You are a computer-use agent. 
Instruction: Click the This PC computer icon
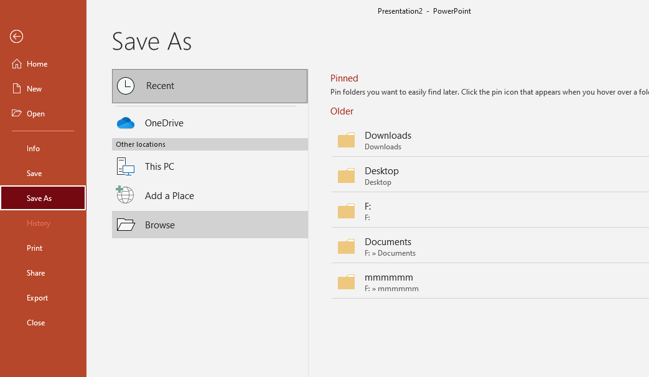126,167
